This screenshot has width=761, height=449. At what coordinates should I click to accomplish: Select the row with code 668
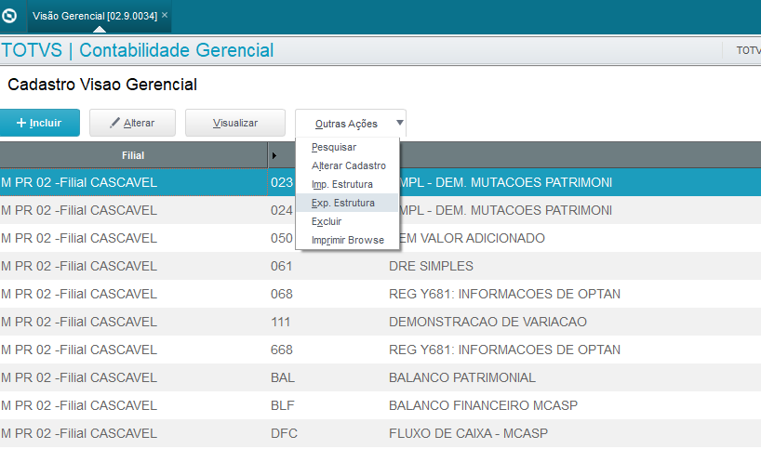coord(380,350)
